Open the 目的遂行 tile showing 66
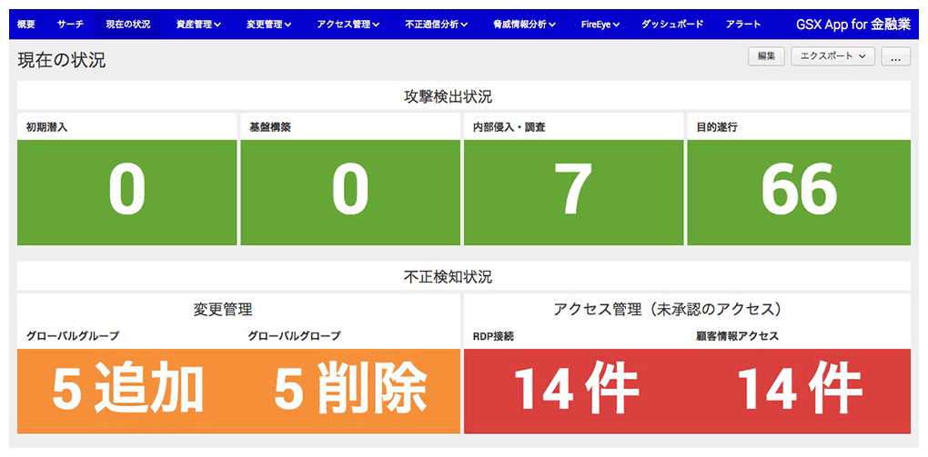The image size is (928, 457). tap(798, 192)
